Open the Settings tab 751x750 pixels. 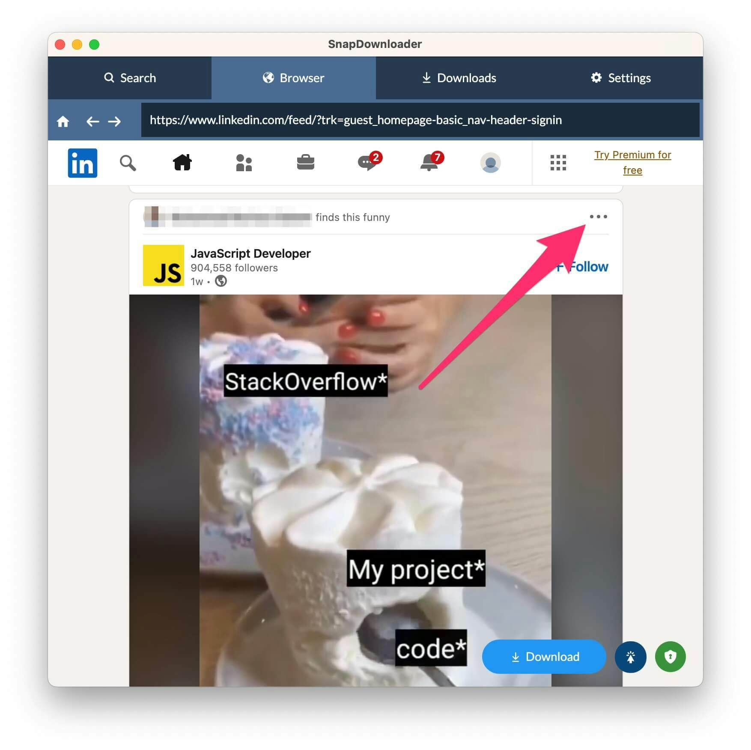621,78
